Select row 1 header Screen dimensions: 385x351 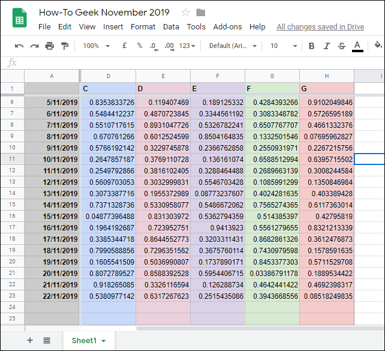coord(12,88)
